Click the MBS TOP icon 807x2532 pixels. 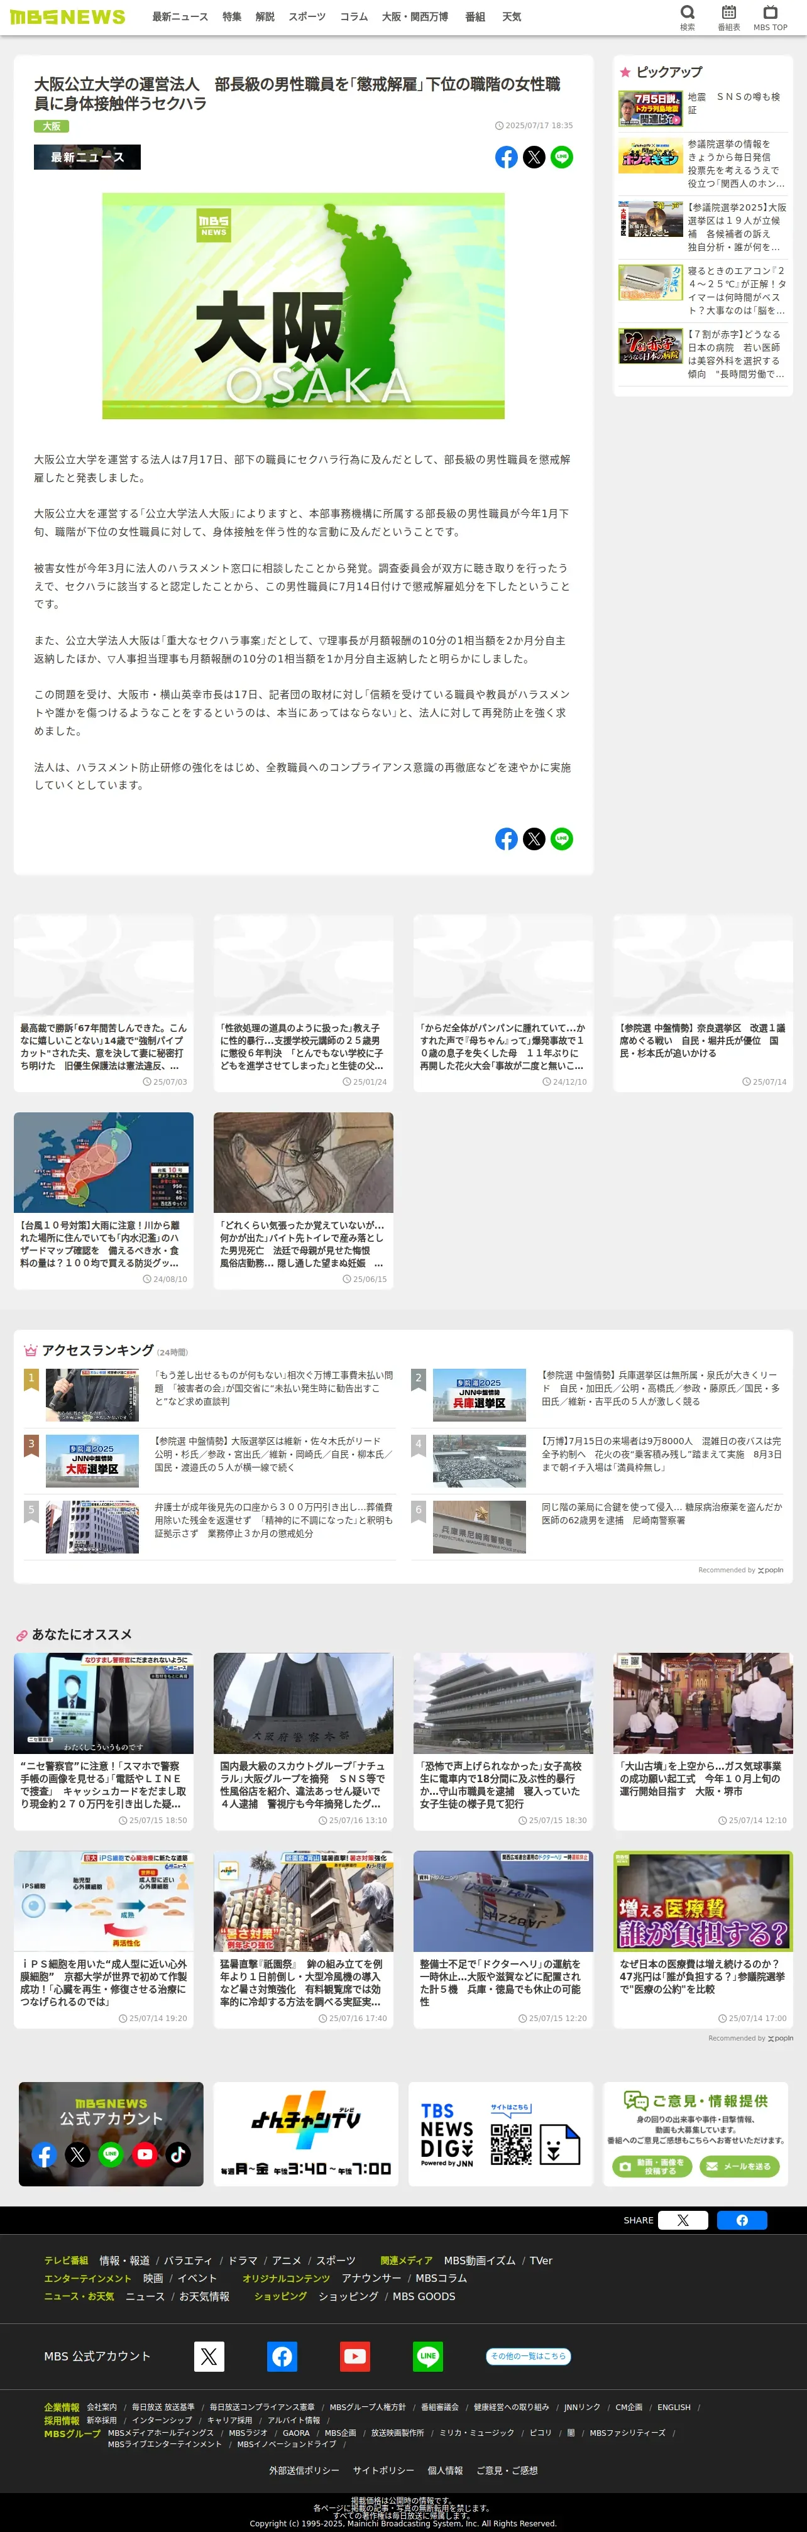click(x=771, y=17)
